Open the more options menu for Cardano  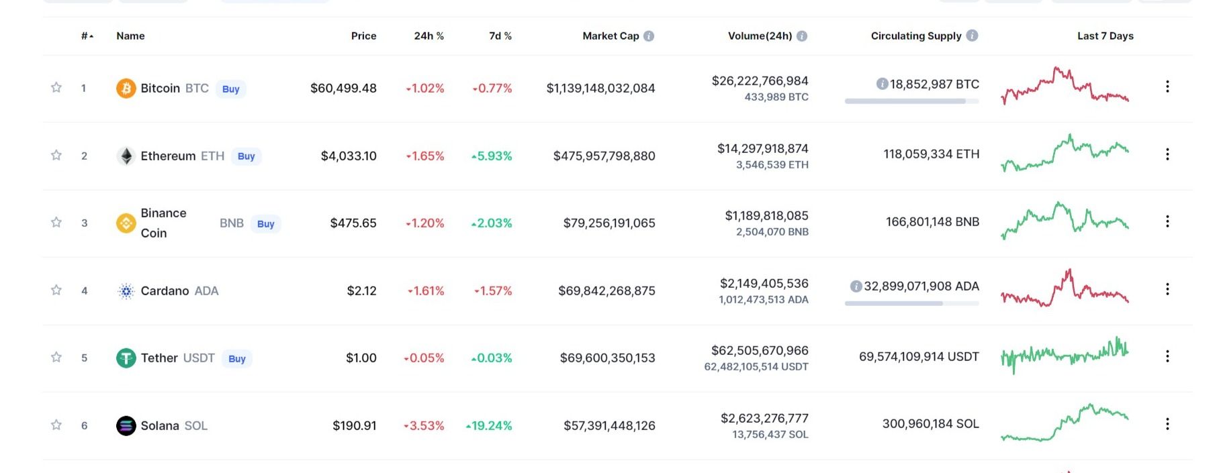coord(1167,288)
